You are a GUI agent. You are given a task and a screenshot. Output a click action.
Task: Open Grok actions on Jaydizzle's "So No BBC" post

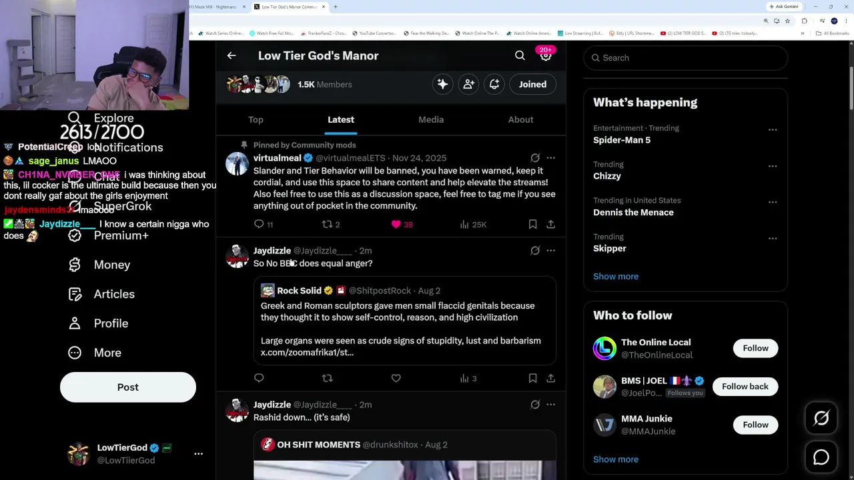pos(535,251)
